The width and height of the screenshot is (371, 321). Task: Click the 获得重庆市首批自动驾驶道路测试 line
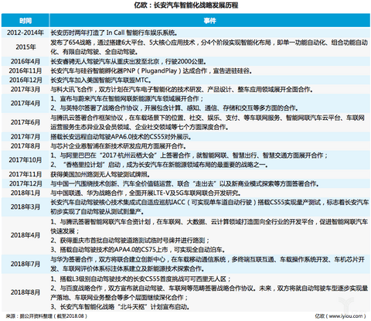point(130,241)
